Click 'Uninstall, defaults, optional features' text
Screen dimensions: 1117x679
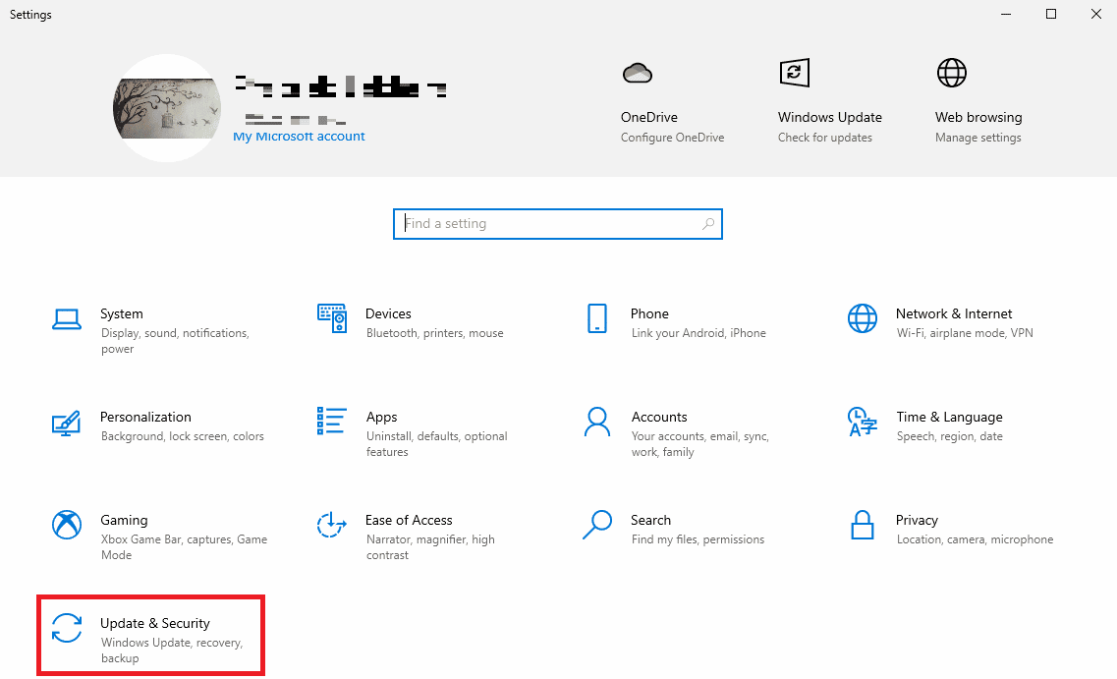tap(437, 444)
